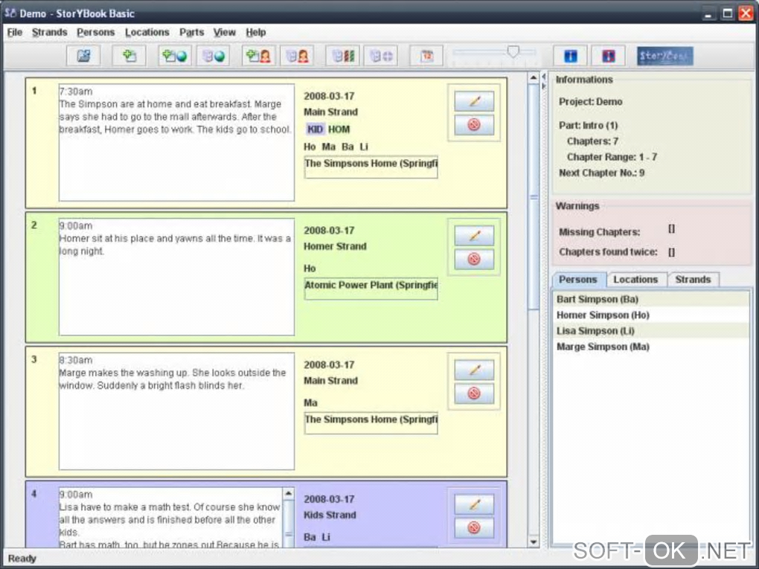The width and height of the screenshot is (759, 569).
Task: Click The Simpsons Home location in chapter 1
Action: [371, 167]
